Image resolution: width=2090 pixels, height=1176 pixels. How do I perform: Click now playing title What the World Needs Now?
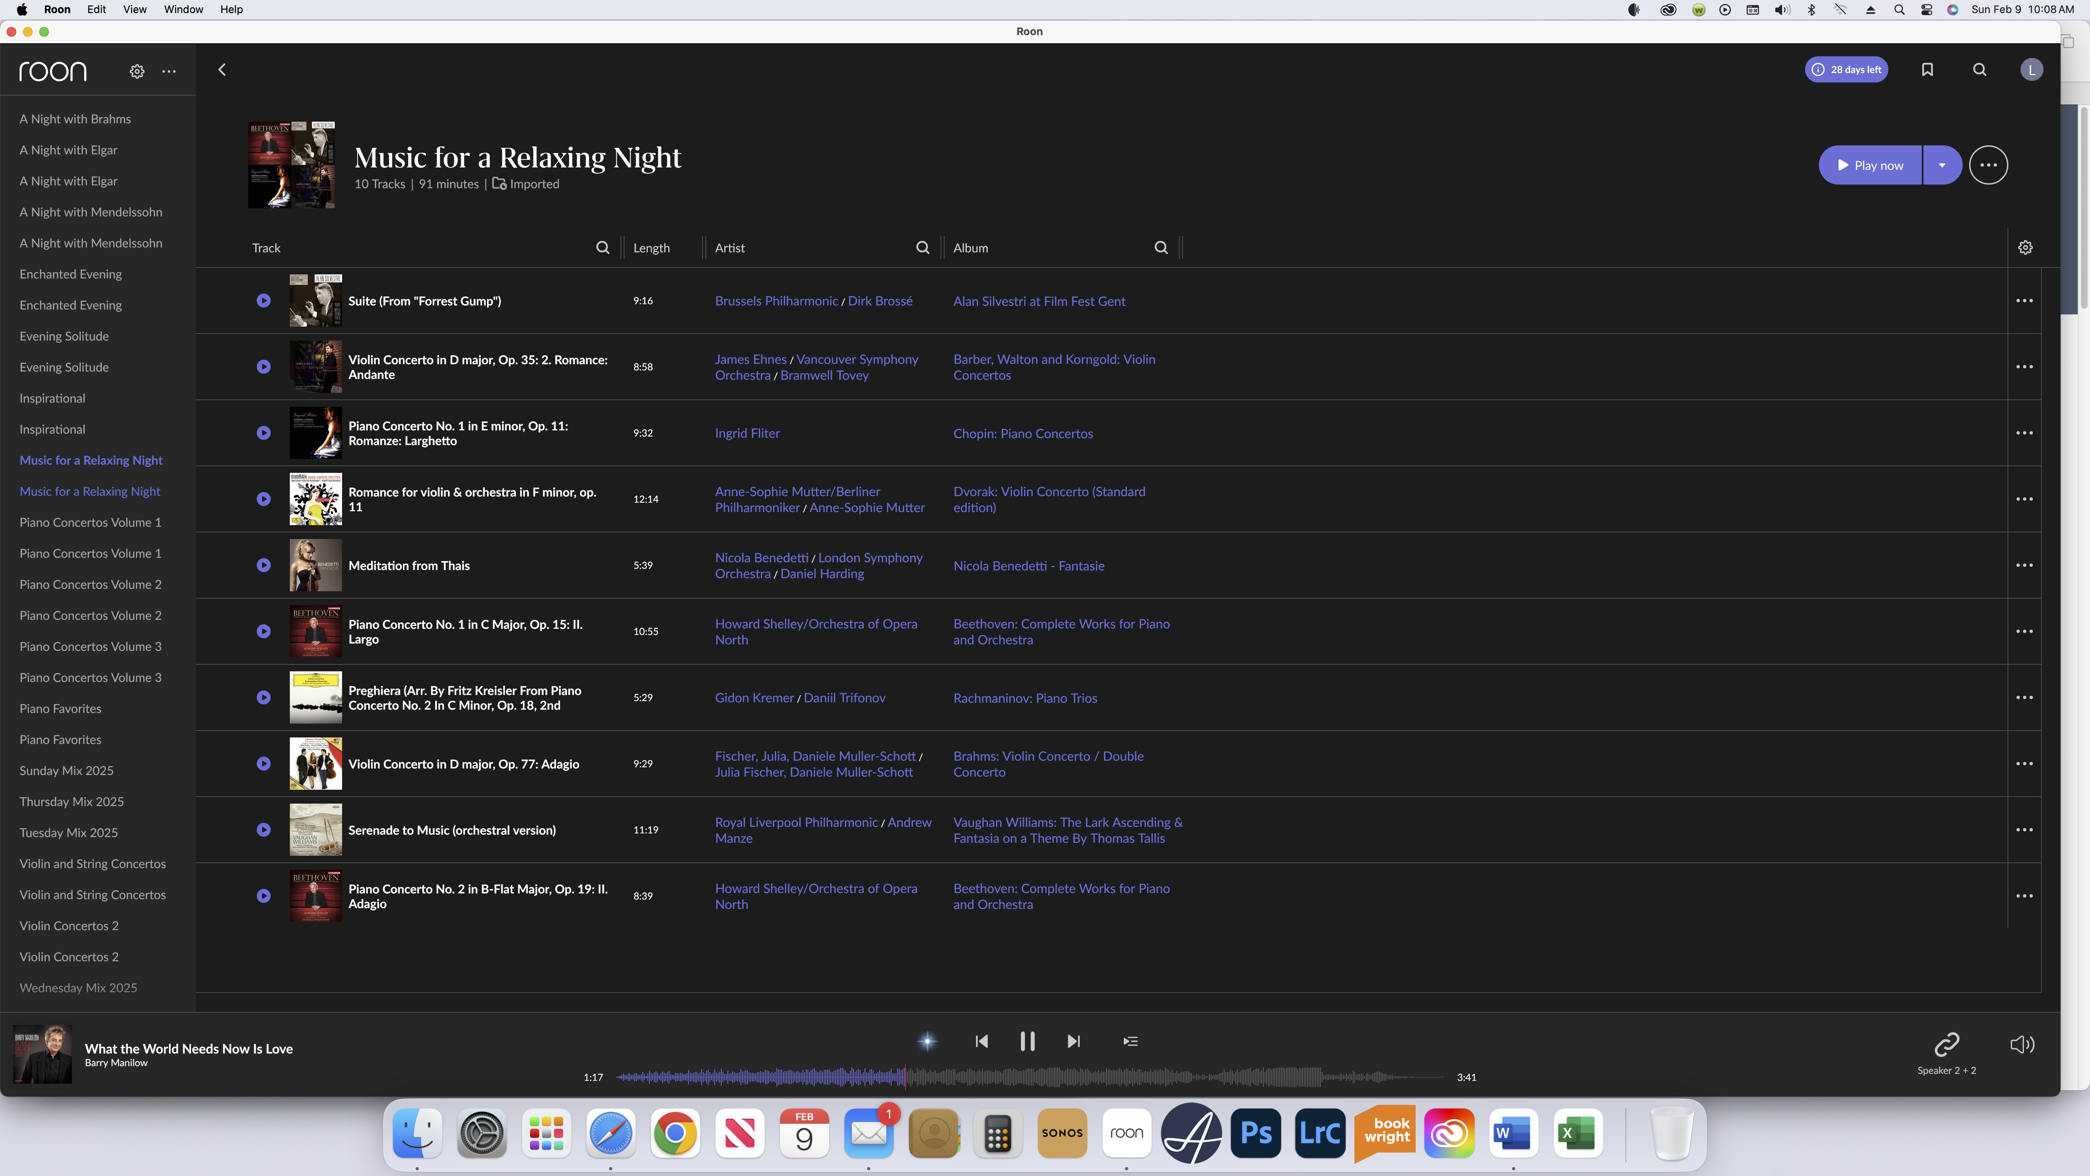point(189,1049)
